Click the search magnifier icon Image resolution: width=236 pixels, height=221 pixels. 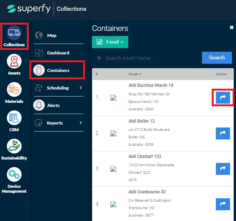pyautogui.click(x=99, y=58)
